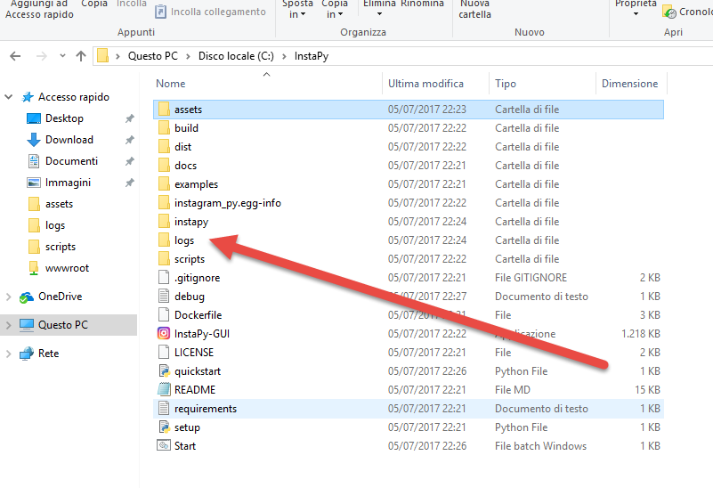Click Nuova cartella in ribbon

474,9
